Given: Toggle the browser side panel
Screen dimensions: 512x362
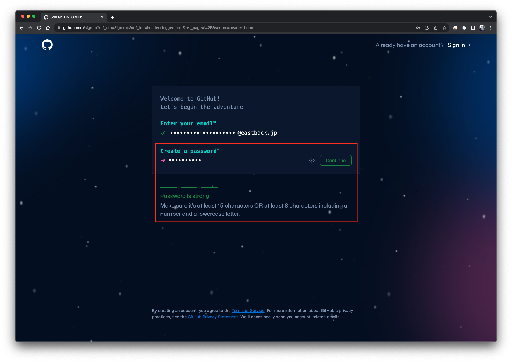Looking at the screenshot, I should point(473,28).
